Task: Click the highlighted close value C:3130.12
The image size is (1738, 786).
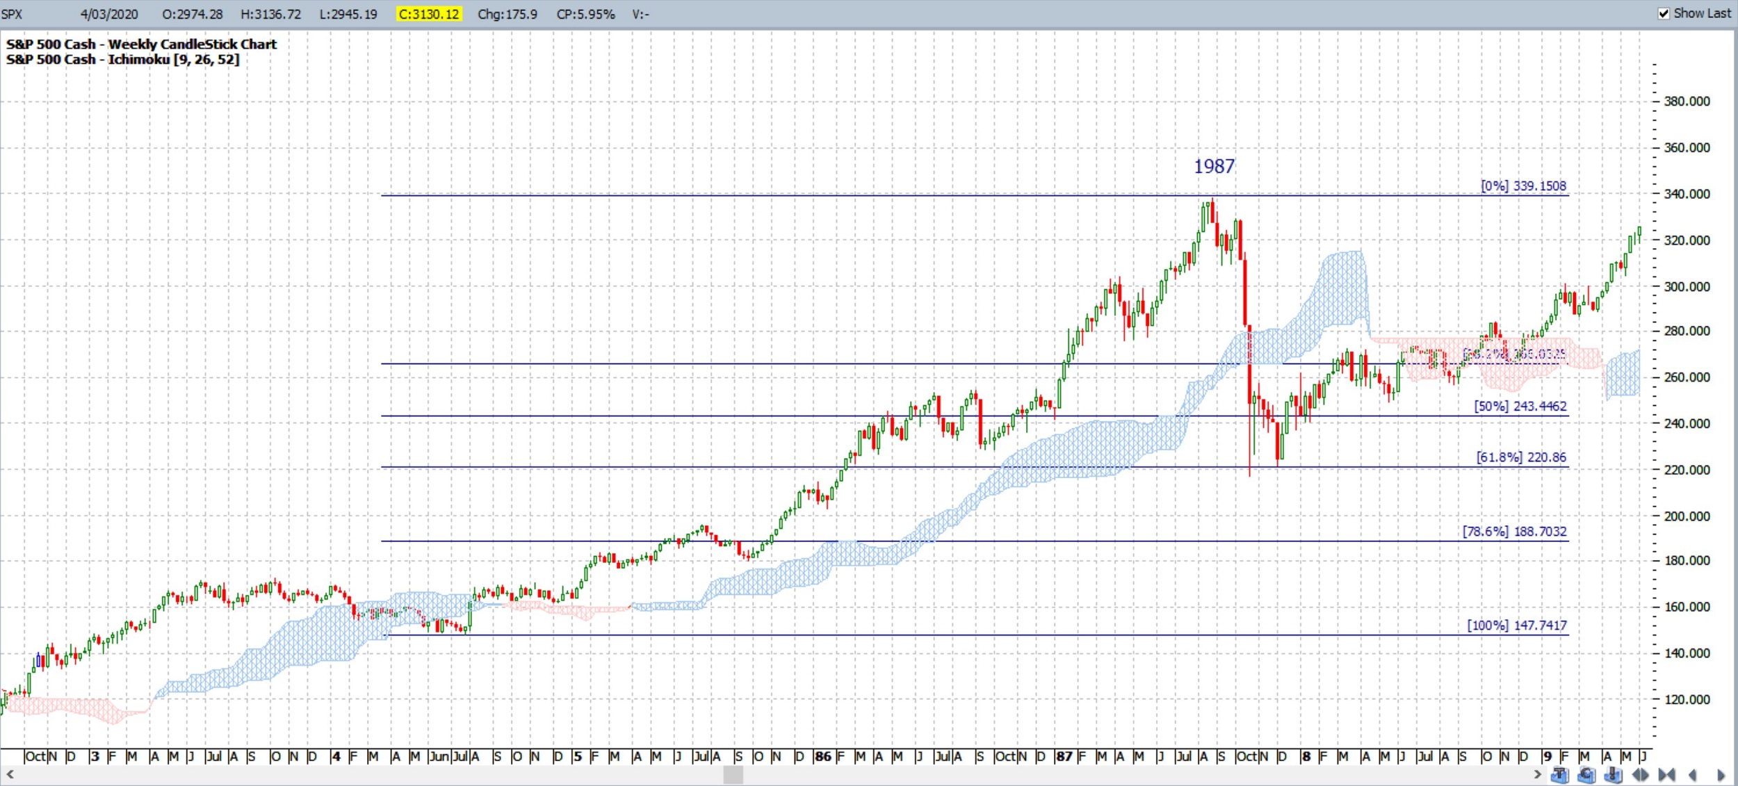Action: (429, 14)
